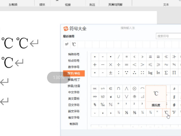Viewport: 181px width, 136px height.
Task: Pick ℃ from the recently used row
Action: pyautogui.click(x=74, y=44)
